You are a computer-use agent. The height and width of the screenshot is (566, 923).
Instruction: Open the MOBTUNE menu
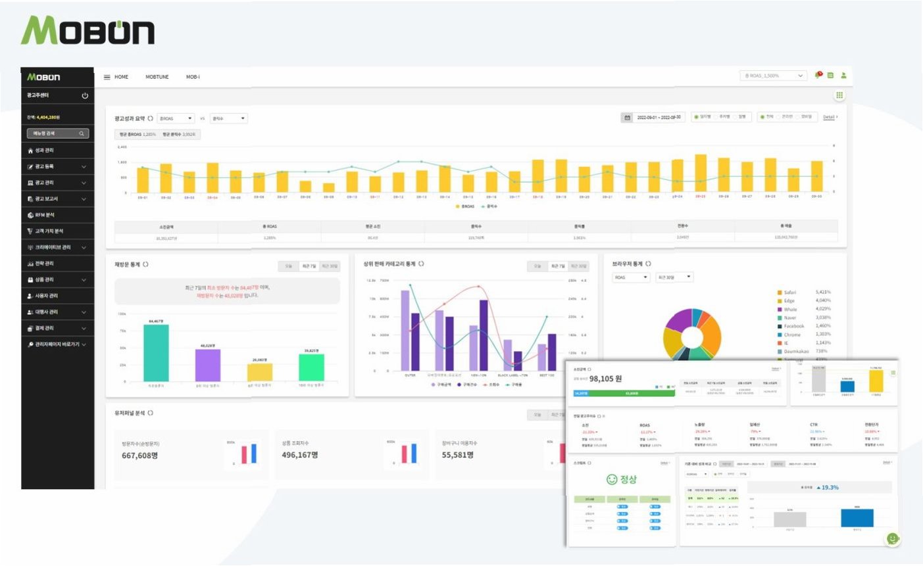(x=157, y=77)
